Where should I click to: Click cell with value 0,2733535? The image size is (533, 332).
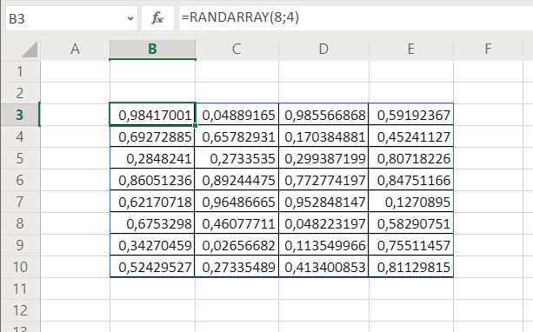point(237,158)
